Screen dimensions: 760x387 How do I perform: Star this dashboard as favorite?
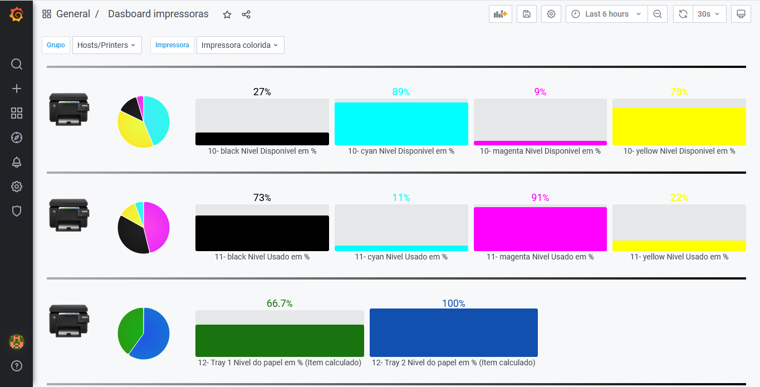[227, 14]
